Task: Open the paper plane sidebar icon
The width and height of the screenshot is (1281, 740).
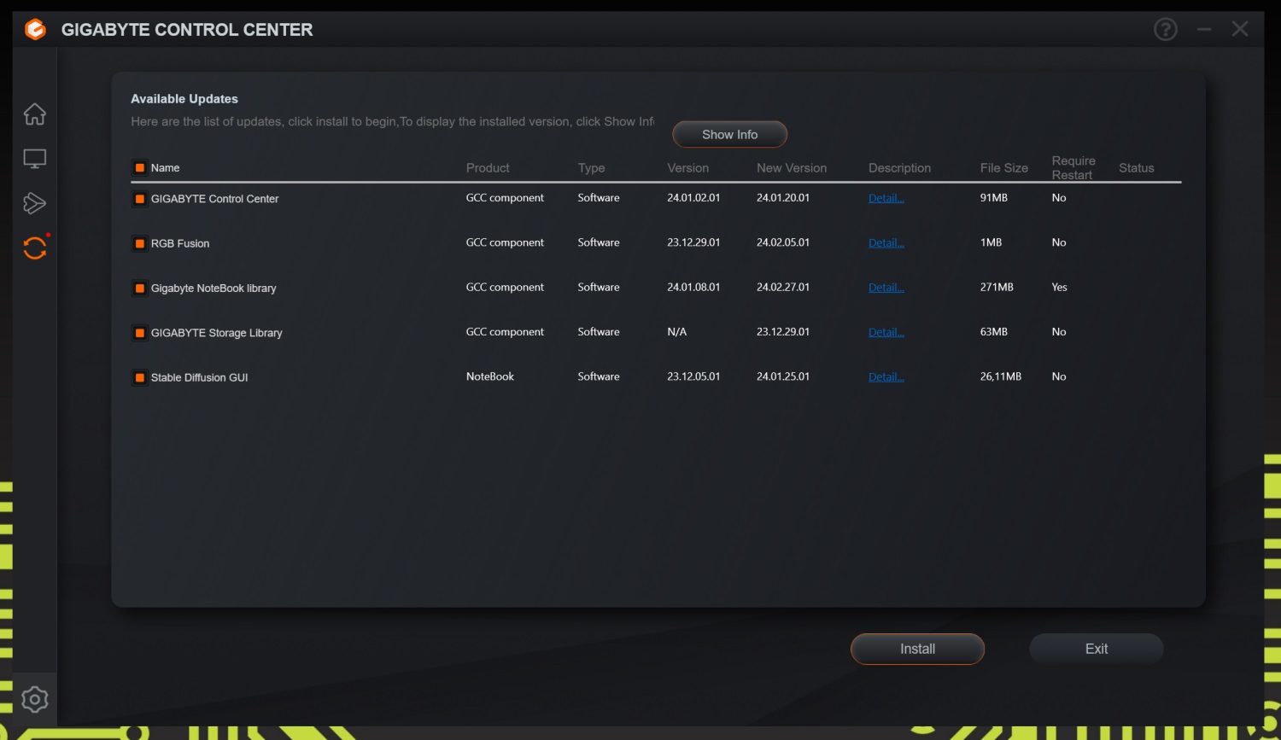Action: tap(34, 203)
